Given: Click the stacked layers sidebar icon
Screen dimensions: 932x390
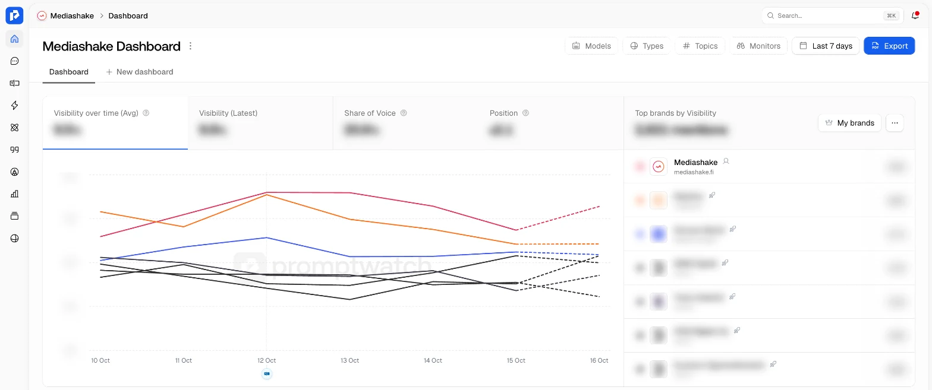Looking at the screenshot, I should click(14, 216).
